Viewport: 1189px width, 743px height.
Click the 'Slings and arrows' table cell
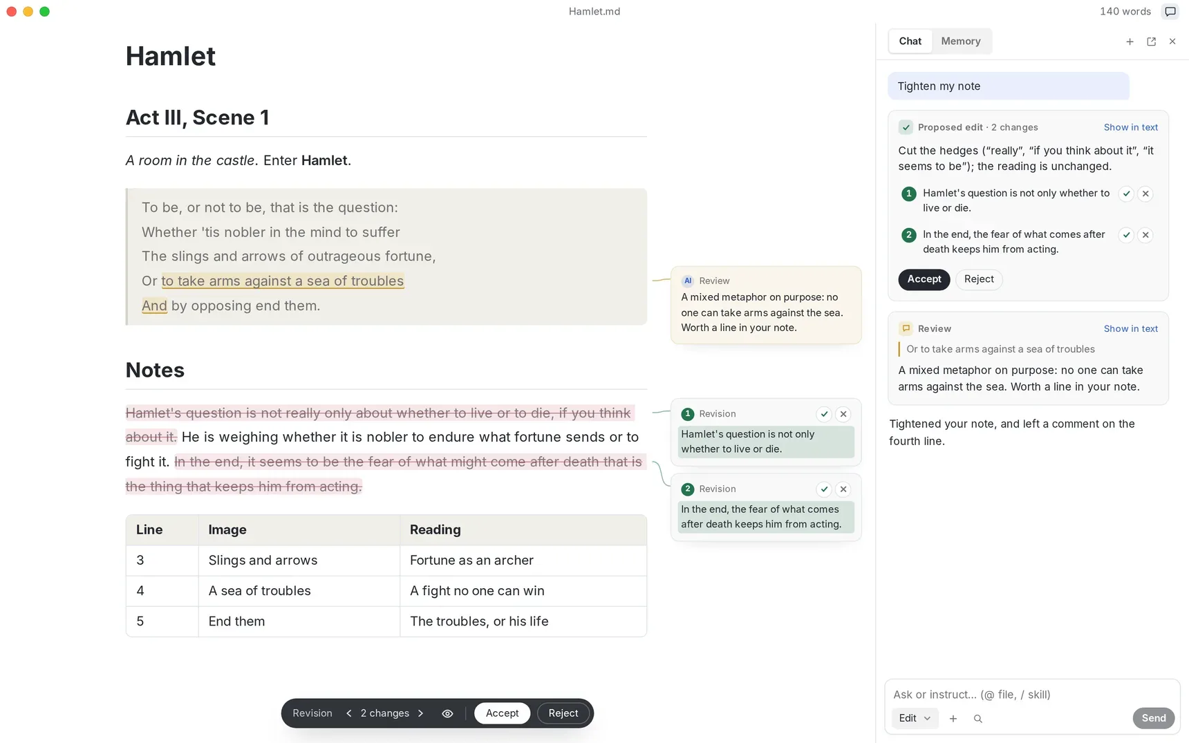[x=299, y=561]
